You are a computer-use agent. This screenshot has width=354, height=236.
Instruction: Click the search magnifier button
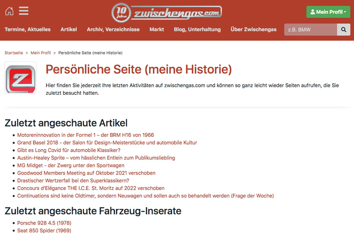(x=343, y=30)
